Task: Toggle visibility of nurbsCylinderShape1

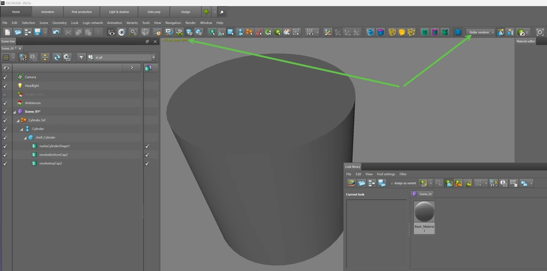Action: click(x=5, y=146)
